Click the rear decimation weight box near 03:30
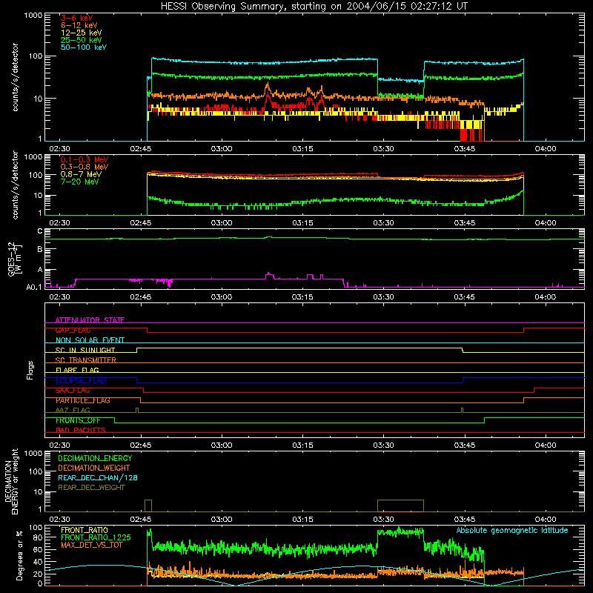 coord(400,506)
